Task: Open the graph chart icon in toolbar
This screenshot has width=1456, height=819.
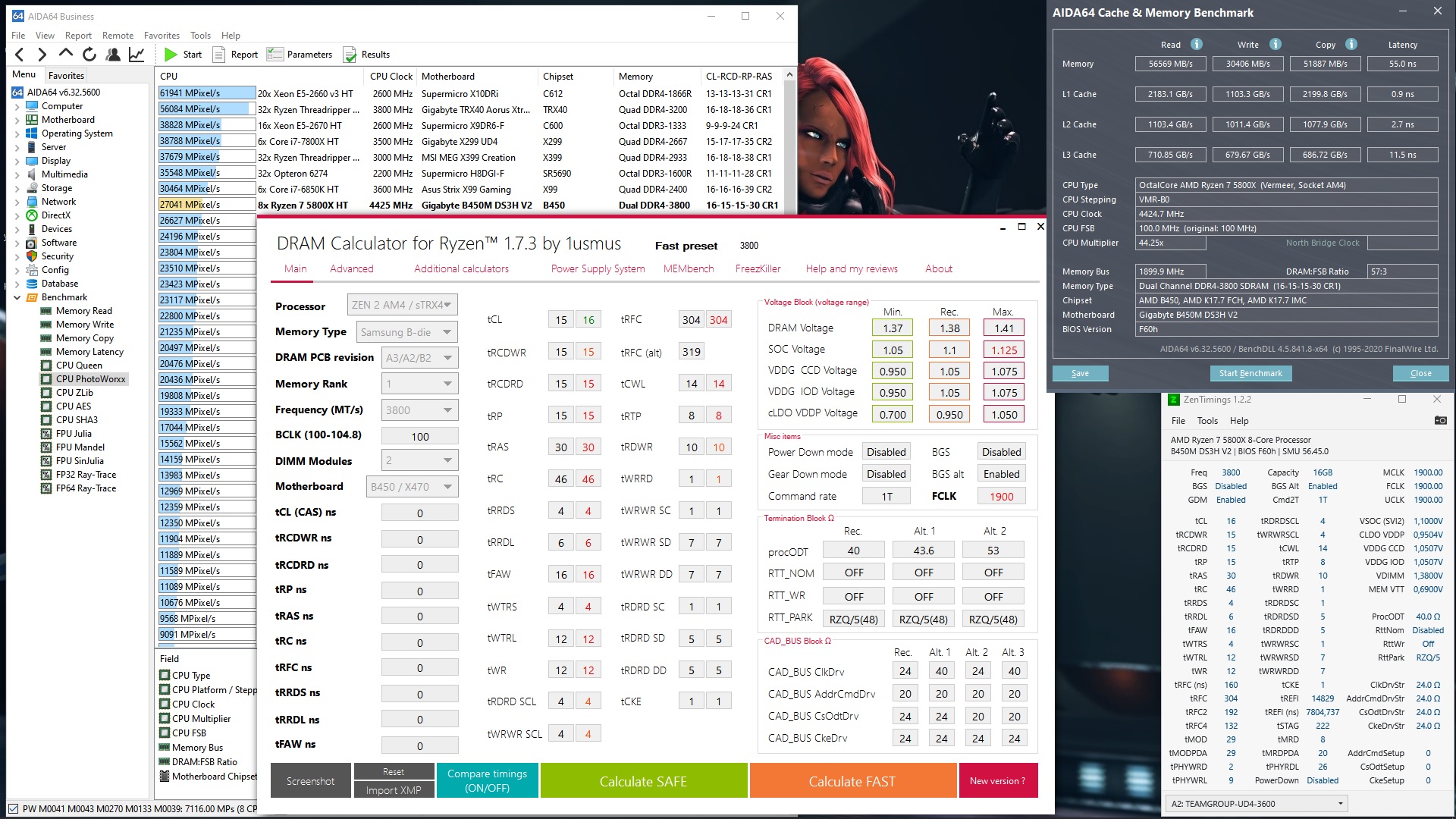Action: (136, 55)
